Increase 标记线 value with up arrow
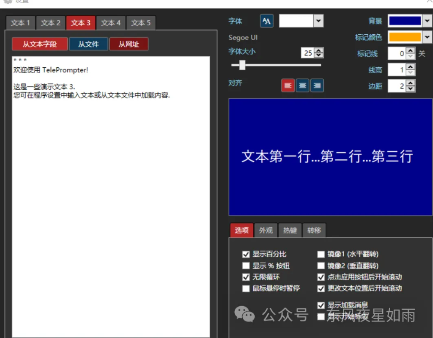The height and width of the screenshot is (338, 433). coord(411,51)
